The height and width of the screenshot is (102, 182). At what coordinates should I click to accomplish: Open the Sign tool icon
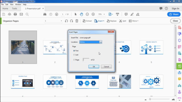(x=138, y=14)
